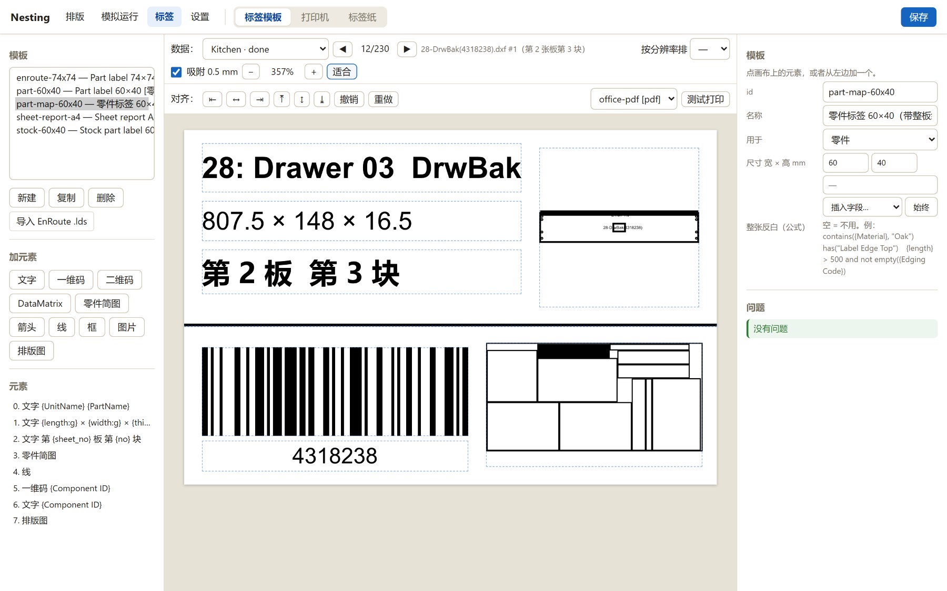Add a DataMatrix element
The height and width of the screenshot is (591, 947).
[x=40, y=304]
